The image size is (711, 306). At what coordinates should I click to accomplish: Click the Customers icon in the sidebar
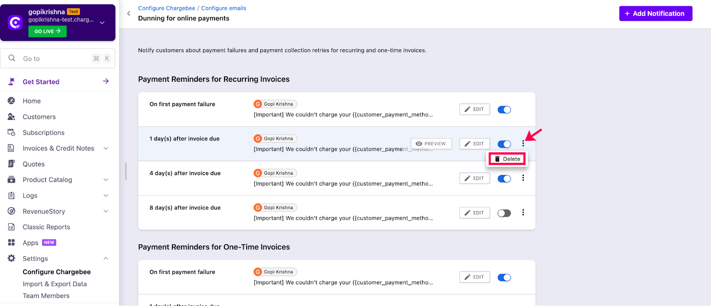pyautogui.click(x=12, y=117)
